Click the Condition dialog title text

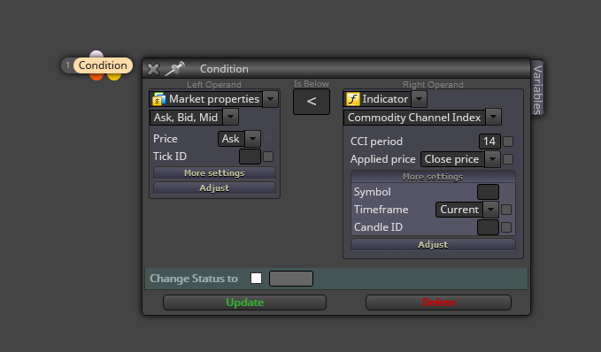pyautogui.click(x=224, y=69)
